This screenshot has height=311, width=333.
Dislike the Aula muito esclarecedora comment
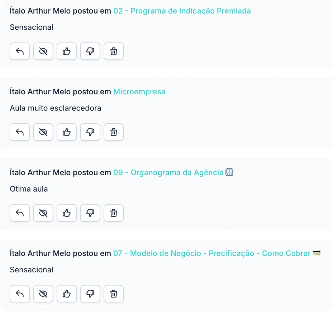click(x=90, y=132)
